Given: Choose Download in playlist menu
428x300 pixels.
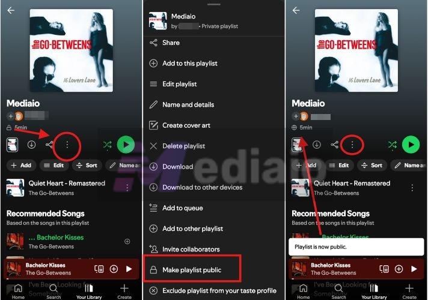Looking at the screenshot, I should 214,167.
